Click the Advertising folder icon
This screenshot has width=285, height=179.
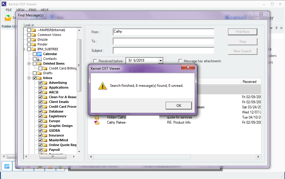[45, 83]
